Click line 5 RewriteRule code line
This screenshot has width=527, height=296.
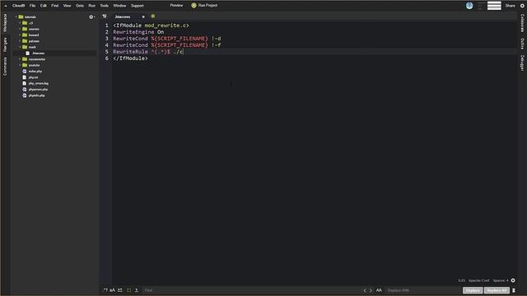(x=148, y=52)
